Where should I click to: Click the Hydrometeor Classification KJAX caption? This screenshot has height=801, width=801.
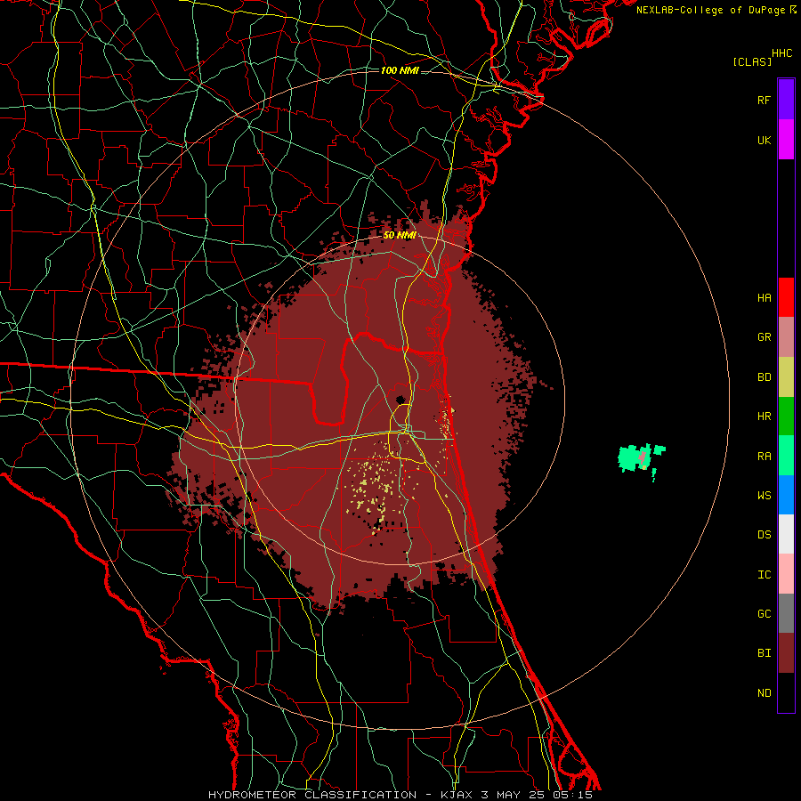point(400,795)
